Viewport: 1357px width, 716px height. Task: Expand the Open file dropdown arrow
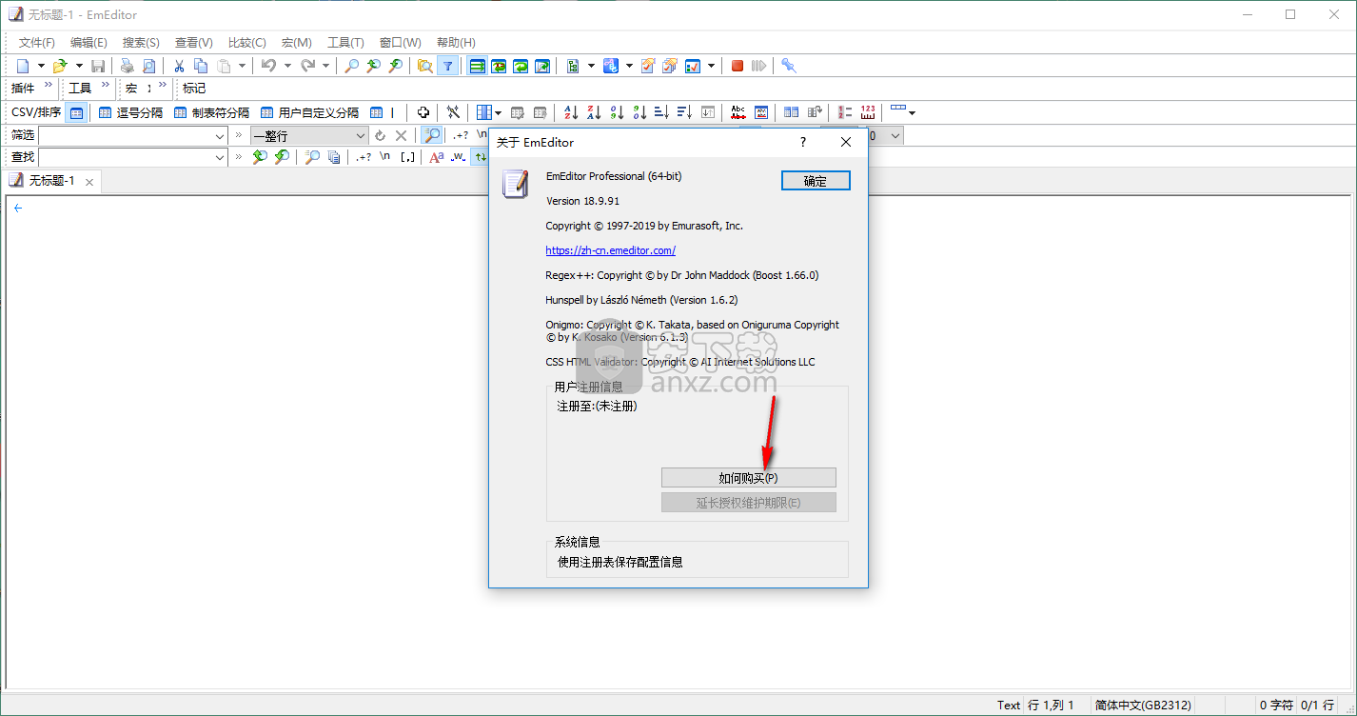pos(79,66)
